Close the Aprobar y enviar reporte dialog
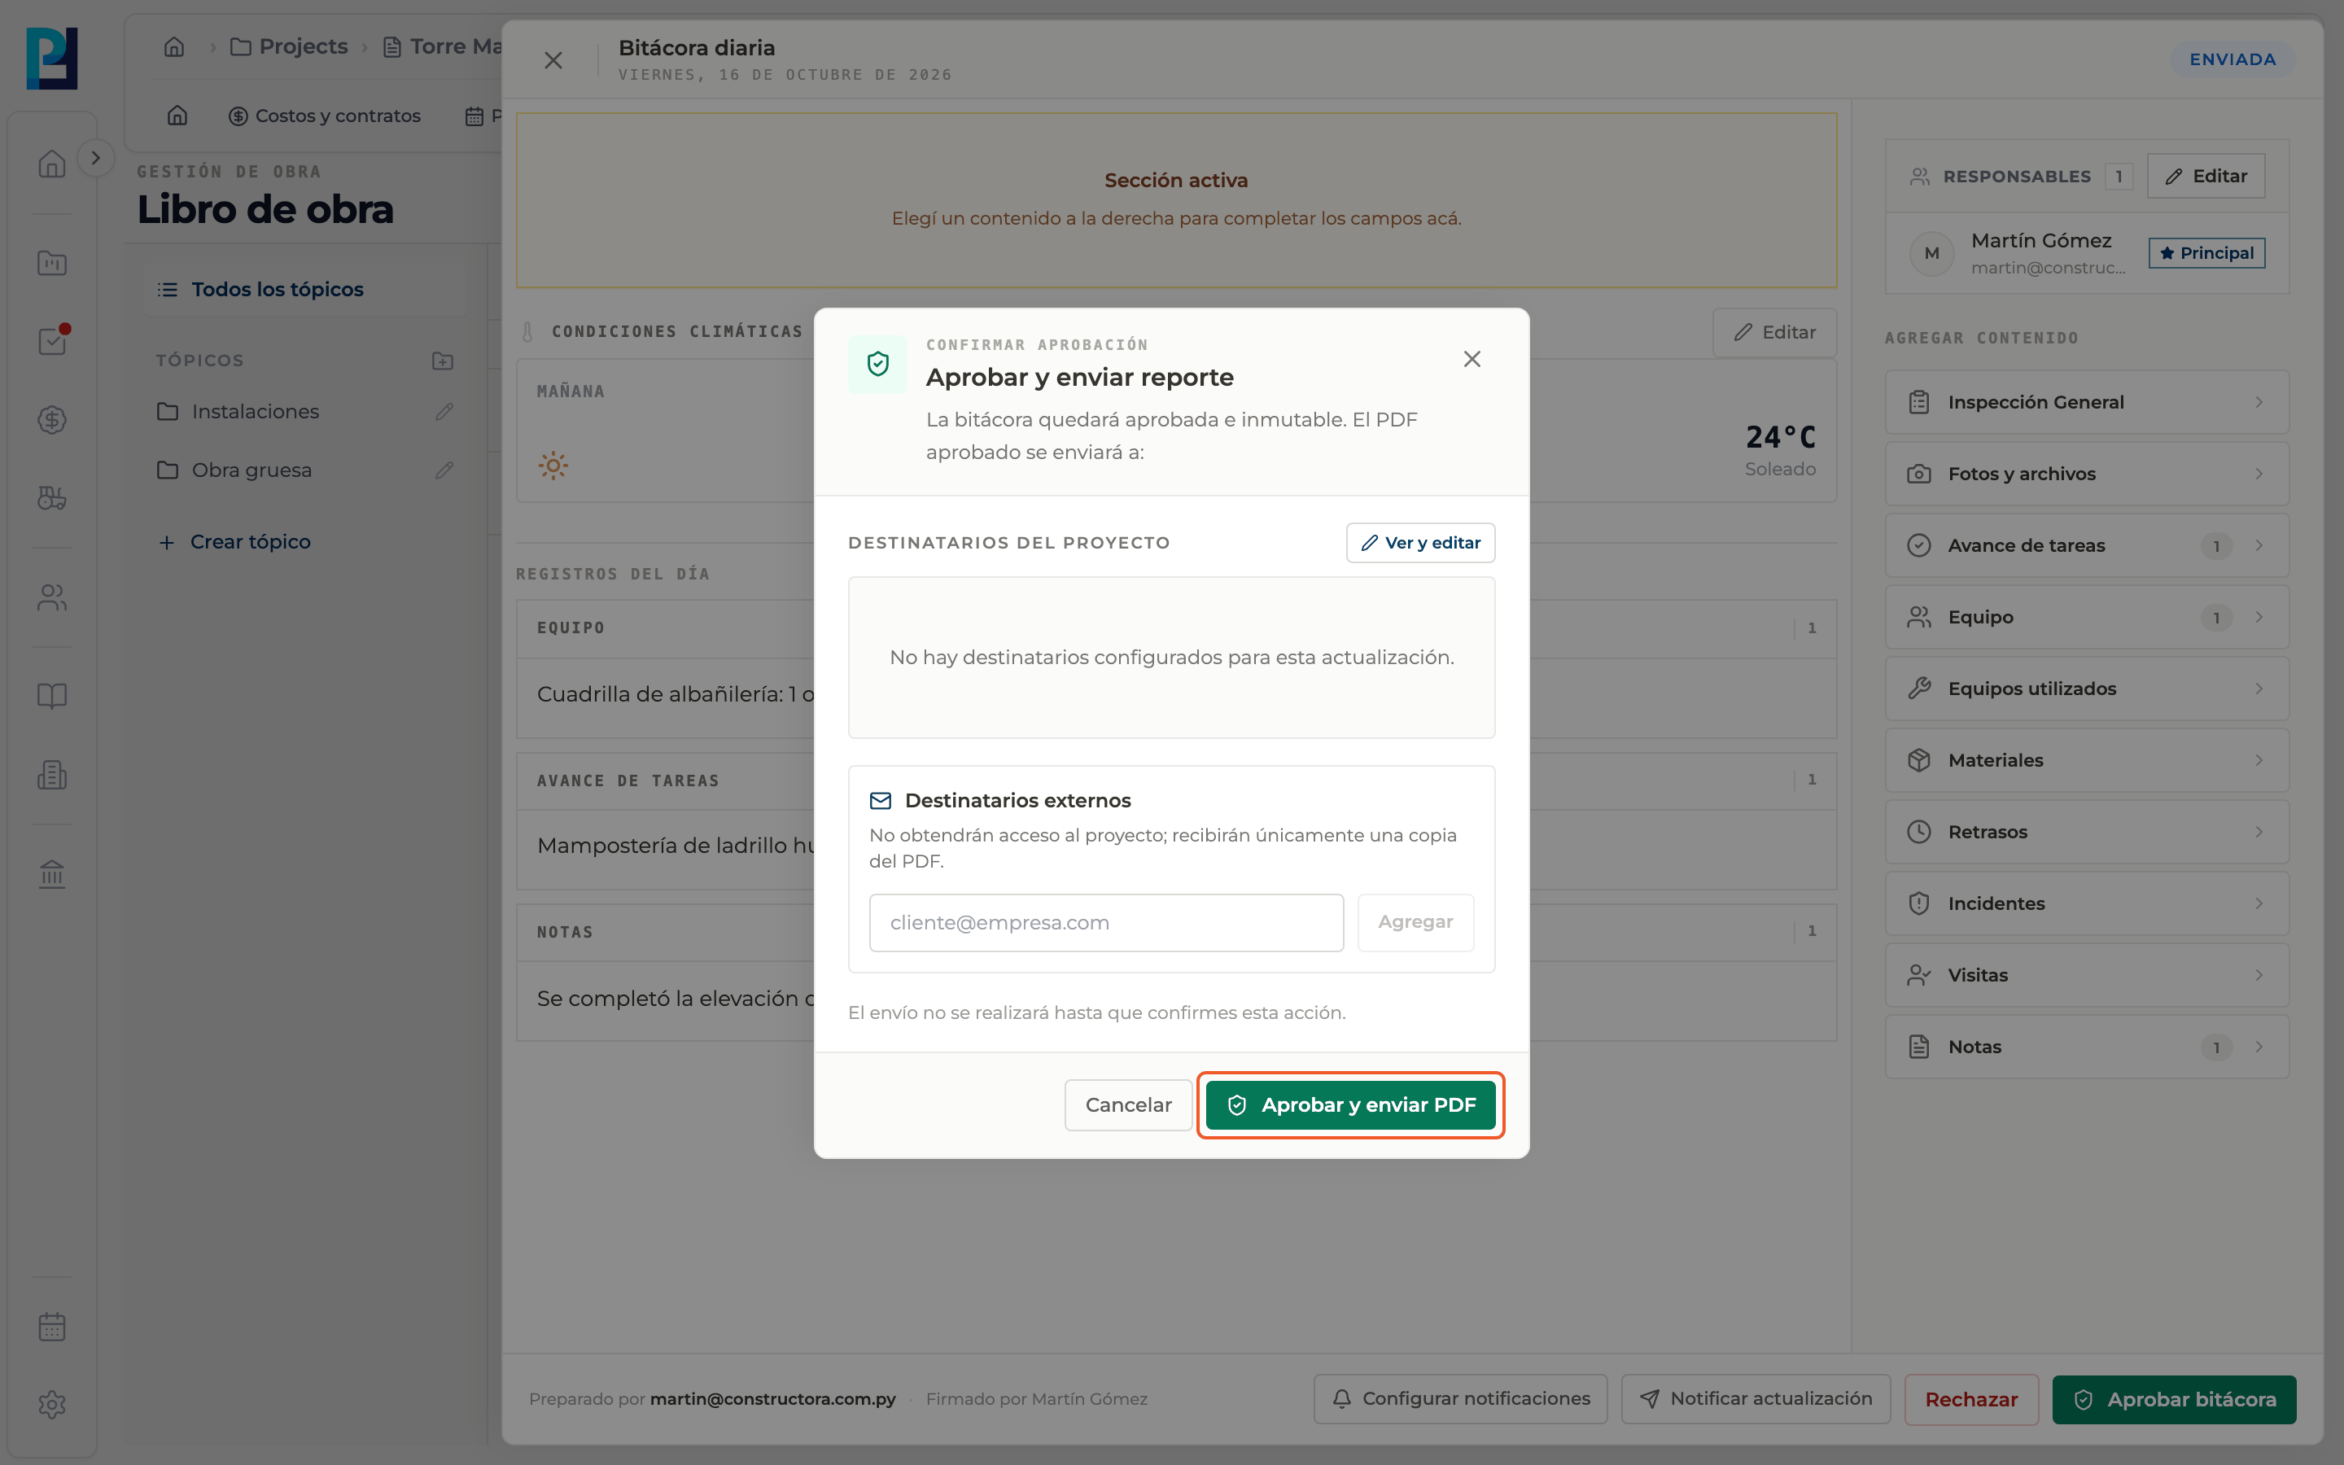2344x1465 pixels. tap(1472, 360)
